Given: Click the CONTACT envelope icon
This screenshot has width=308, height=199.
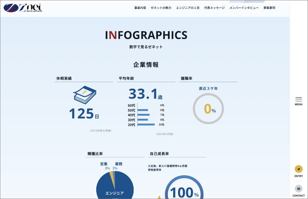Looking at the screenshot, I should point(298,189).
